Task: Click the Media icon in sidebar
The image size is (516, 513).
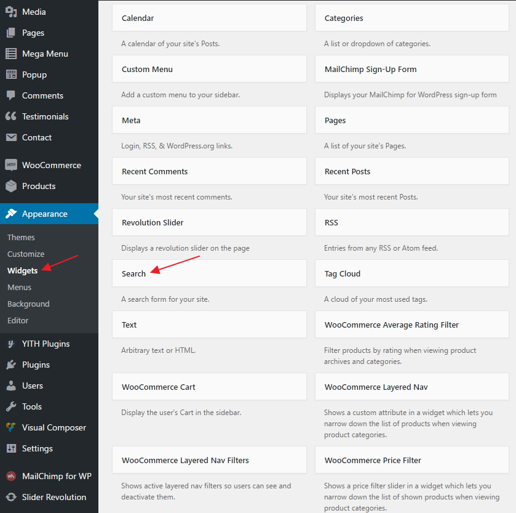Action: coord(11,12)
